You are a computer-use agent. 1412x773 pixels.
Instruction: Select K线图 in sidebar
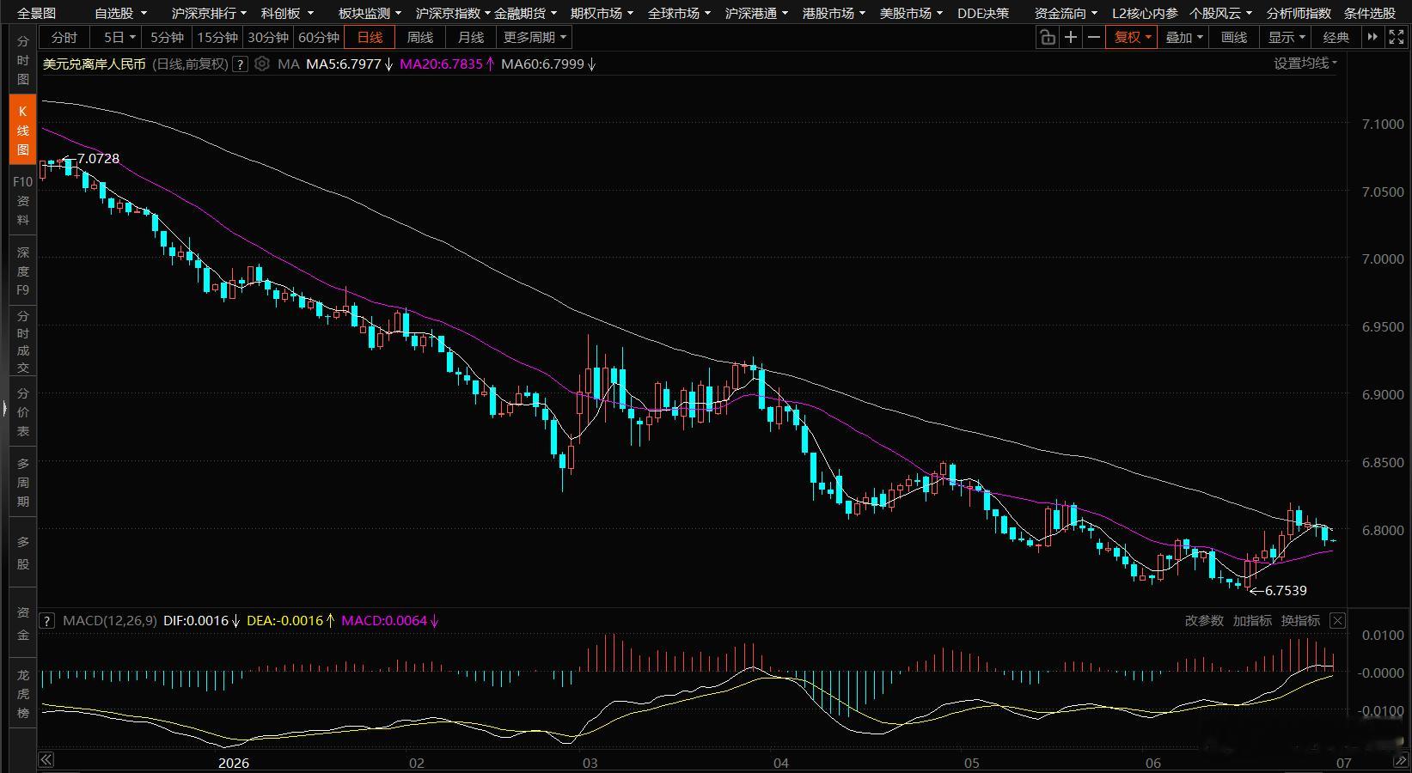[x=23, y=130]
